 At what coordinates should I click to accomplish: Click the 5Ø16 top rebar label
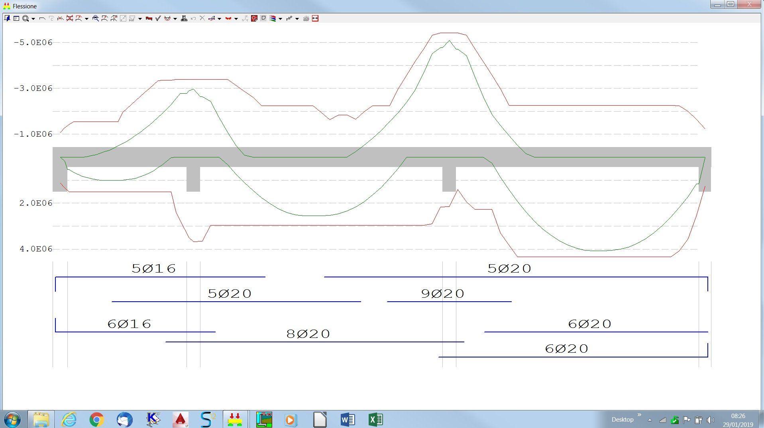click(153, 269)
